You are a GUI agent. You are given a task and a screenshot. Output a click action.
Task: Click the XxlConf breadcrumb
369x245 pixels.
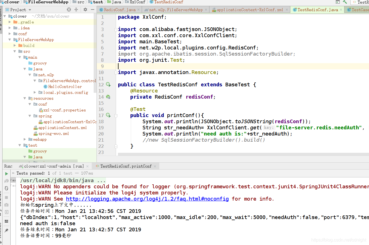click(x=135, y=2)
